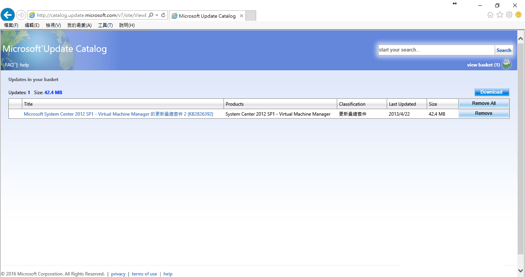Viewport: 525px width, 277px height.
Task: Open the help link in header
Action: click(25, 65)
